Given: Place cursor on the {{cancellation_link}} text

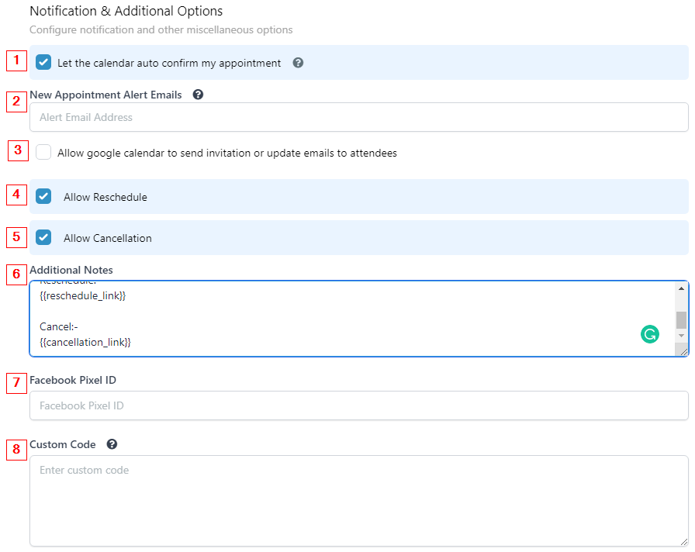Looking at the screenshot, I should click(85, 341).
